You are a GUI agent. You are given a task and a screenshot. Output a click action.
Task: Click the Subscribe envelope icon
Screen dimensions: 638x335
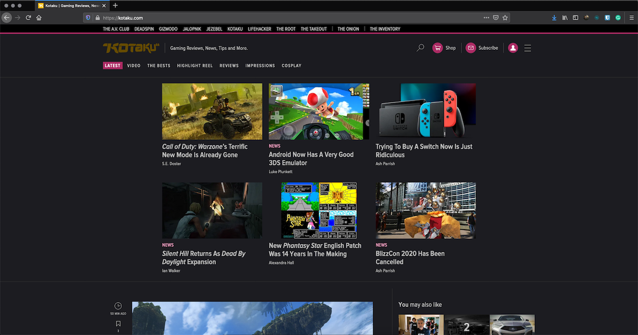coord(470,47)
